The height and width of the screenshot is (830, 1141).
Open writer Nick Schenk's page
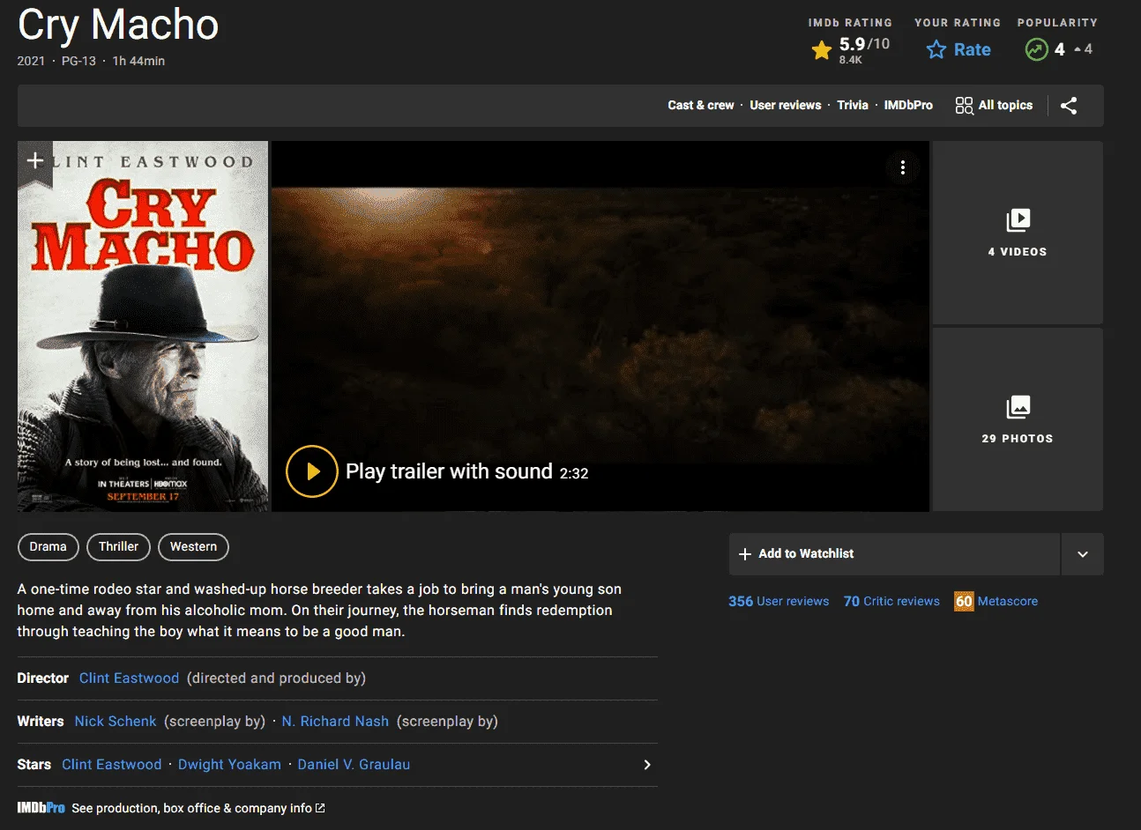pos(116,722)
